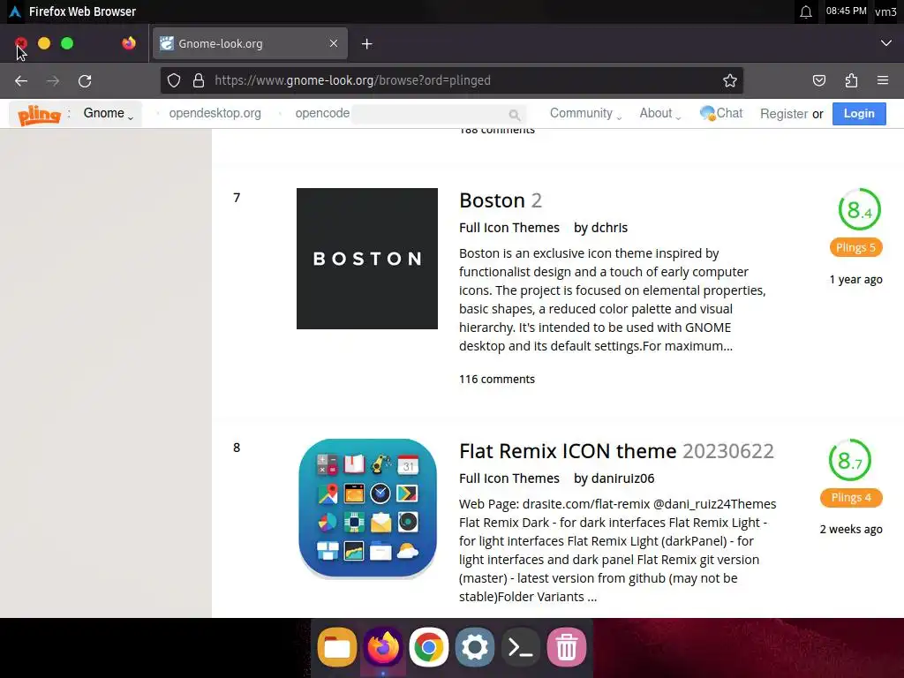Click the Pling logo
904x678 pixels.
(x=39, y=115)
